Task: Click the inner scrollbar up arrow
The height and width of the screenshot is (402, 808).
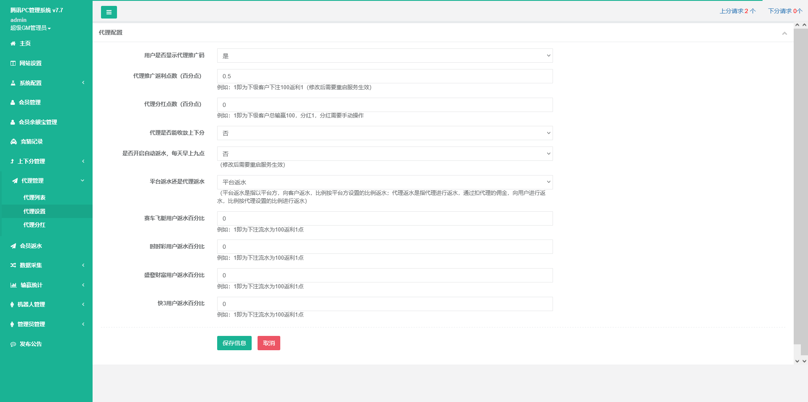Action: click(797, 25)
